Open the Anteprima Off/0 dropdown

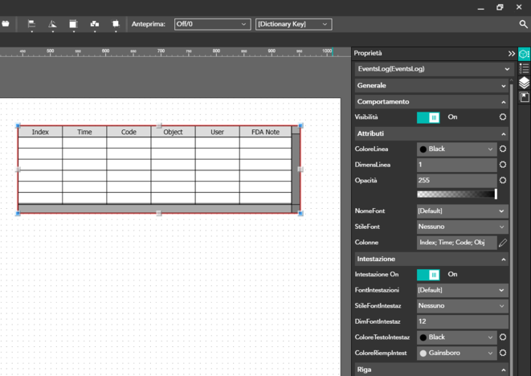point(212,24)
